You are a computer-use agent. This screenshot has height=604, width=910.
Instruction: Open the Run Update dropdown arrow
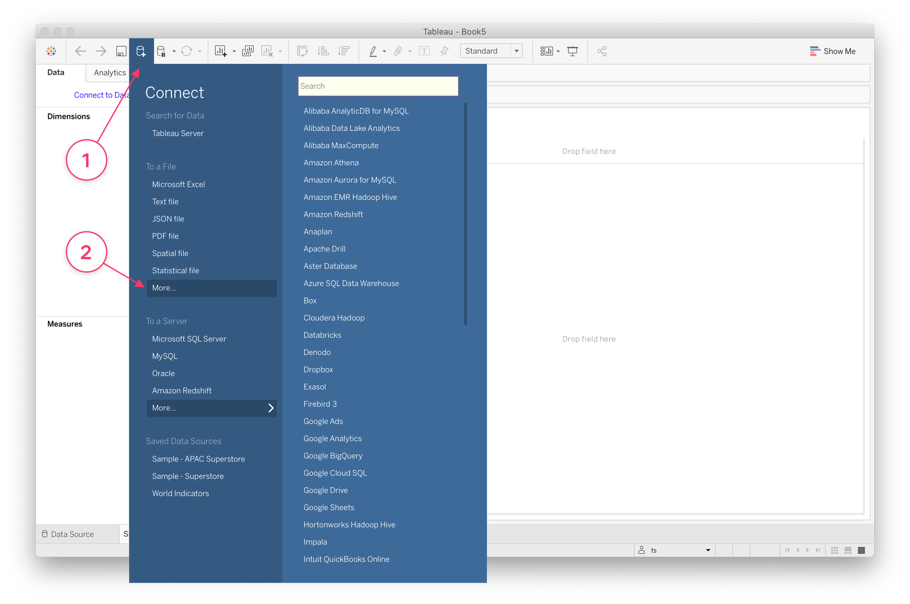click(x=200, y=52)
